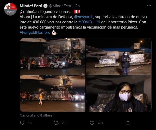The height and width of the screenshot is (130, 156).
Task: Click the Mindef Perú profile avatar
Action: (10, 9)
